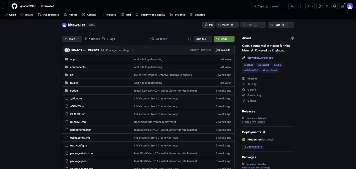The height and width of the screenshot is (169, 356).
Task: Click the gnanam1990 owner breadcrumb
Action: pos(28,6)
